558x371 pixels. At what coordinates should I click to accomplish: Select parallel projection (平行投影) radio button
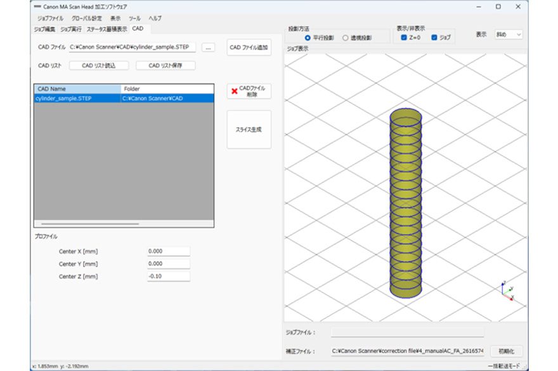click(309, 38)
